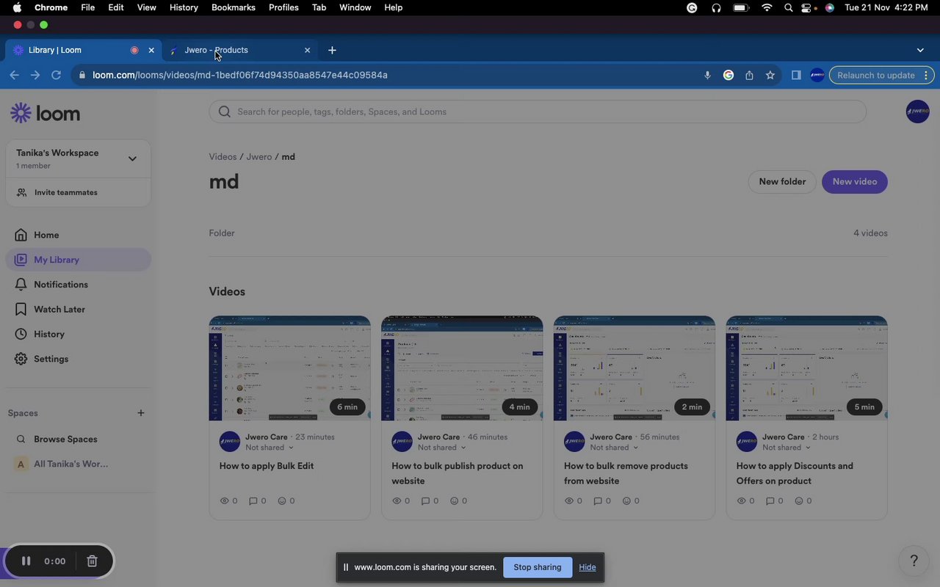Go to Videos breadcrumb

(223, 157)
